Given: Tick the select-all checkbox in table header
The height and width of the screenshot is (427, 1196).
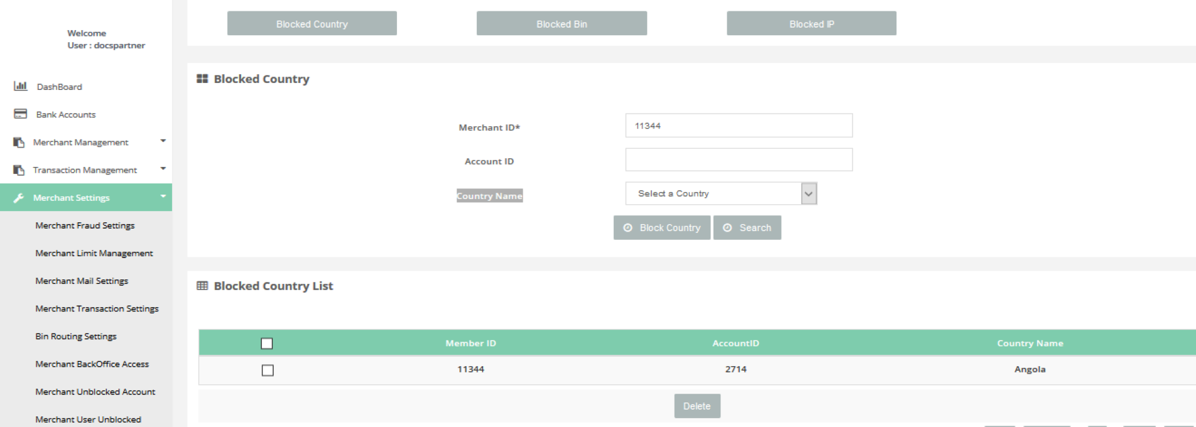Looking at the screenshot, I should click(x=267, y=343).
